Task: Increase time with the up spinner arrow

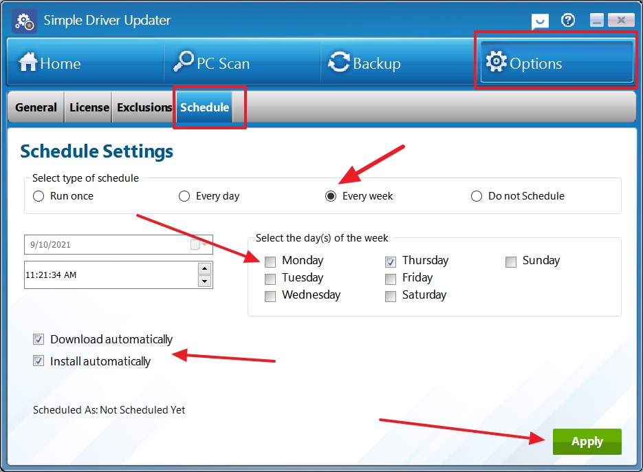Action: (x=204, y=268)
